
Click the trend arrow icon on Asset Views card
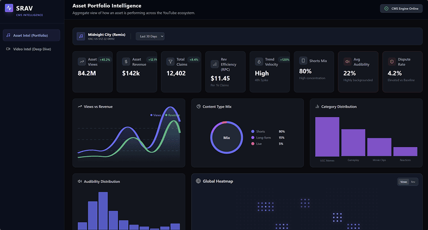(x=82, y=61)
